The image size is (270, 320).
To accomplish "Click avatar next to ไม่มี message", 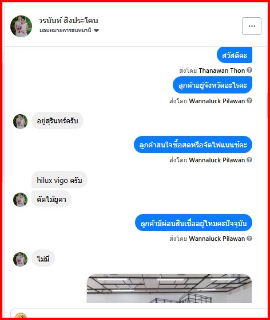I will (x=20, y=259).
